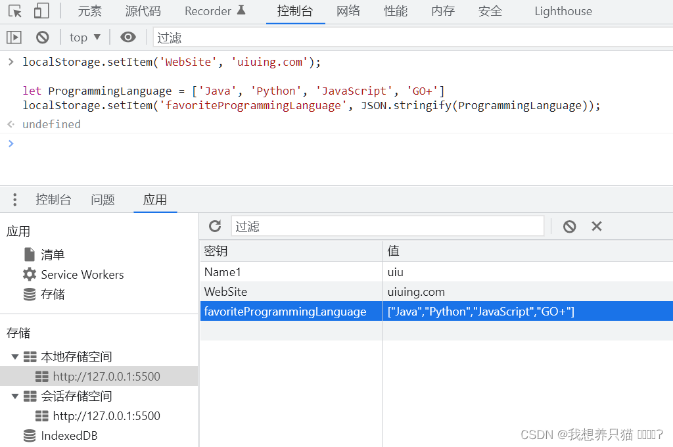The image size is (673, 447).
Task: Open the 内存 (Memory) tab
Action: click(442, 11)
